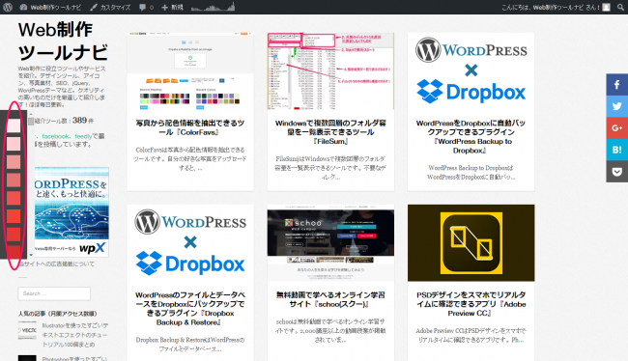The height and width of the screenshot is (361, 628).
Task: Open the 写真から配色情報を抽出できるツール『ColorFavs』 title
Action: [190, 127]
